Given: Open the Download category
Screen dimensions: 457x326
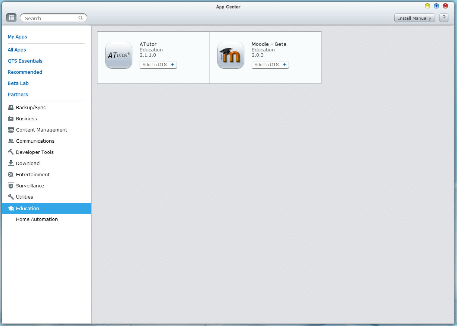Looking at the screenshot, I should coord(28,163).
